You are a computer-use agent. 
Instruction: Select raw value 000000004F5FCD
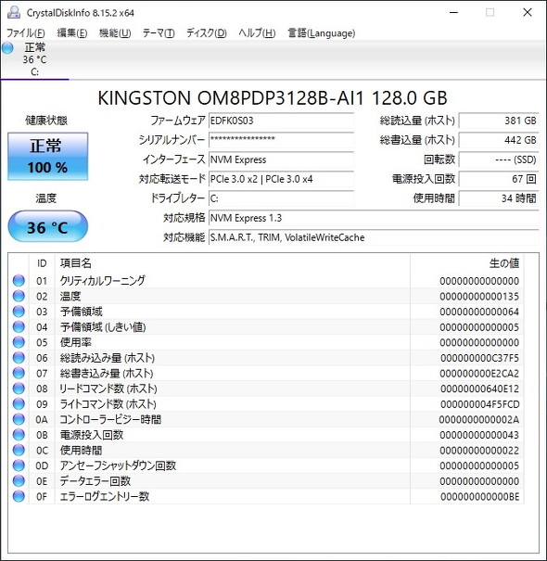[479, 404]
